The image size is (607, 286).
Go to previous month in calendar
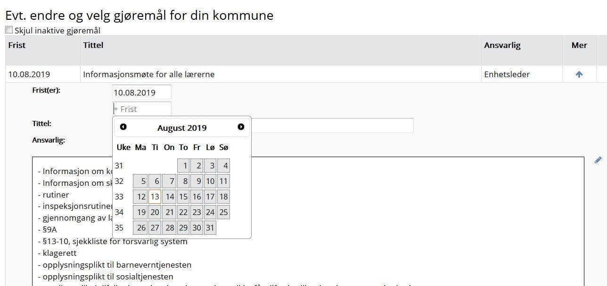click(123, 127)
